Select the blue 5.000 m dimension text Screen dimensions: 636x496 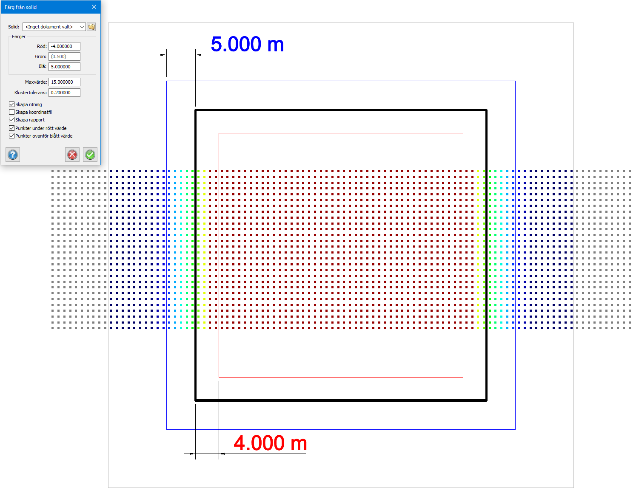click(247, 45)
